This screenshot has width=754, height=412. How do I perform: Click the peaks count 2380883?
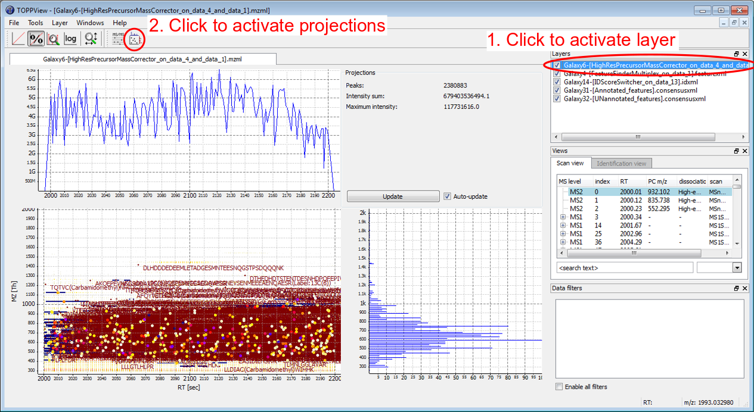click(455, 85)
